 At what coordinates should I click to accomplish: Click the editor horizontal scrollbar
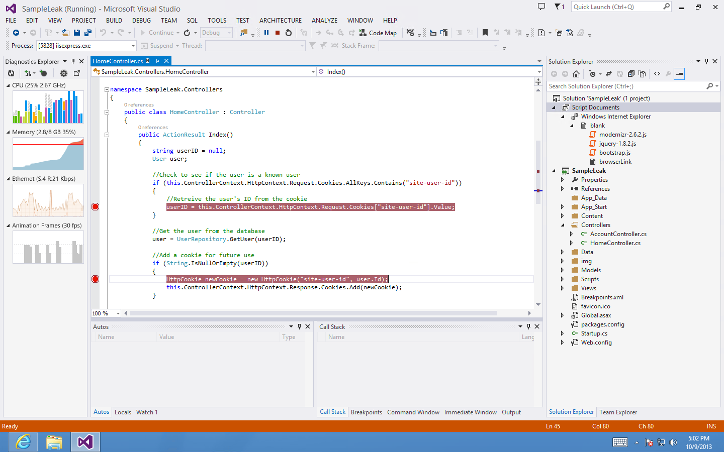tap(313, 313)
